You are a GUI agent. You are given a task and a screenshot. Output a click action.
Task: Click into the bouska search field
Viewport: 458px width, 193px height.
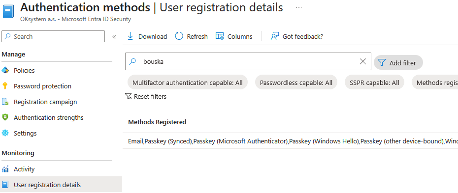coord(248,61)
